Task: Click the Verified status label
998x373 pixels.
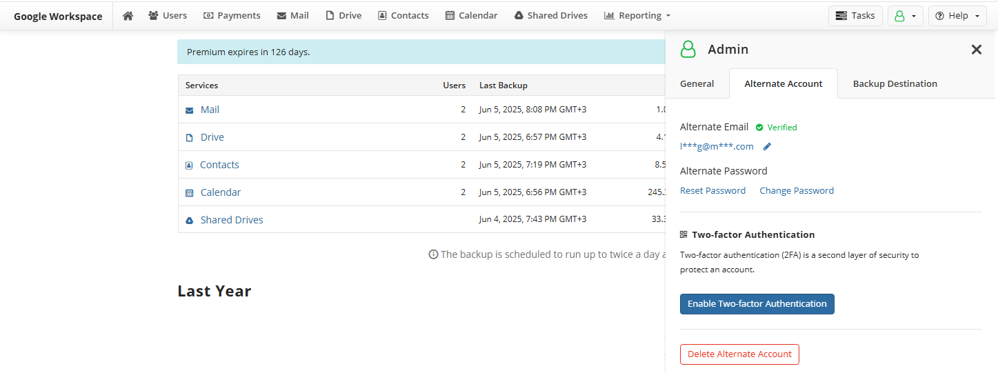Action: point(782,128)
